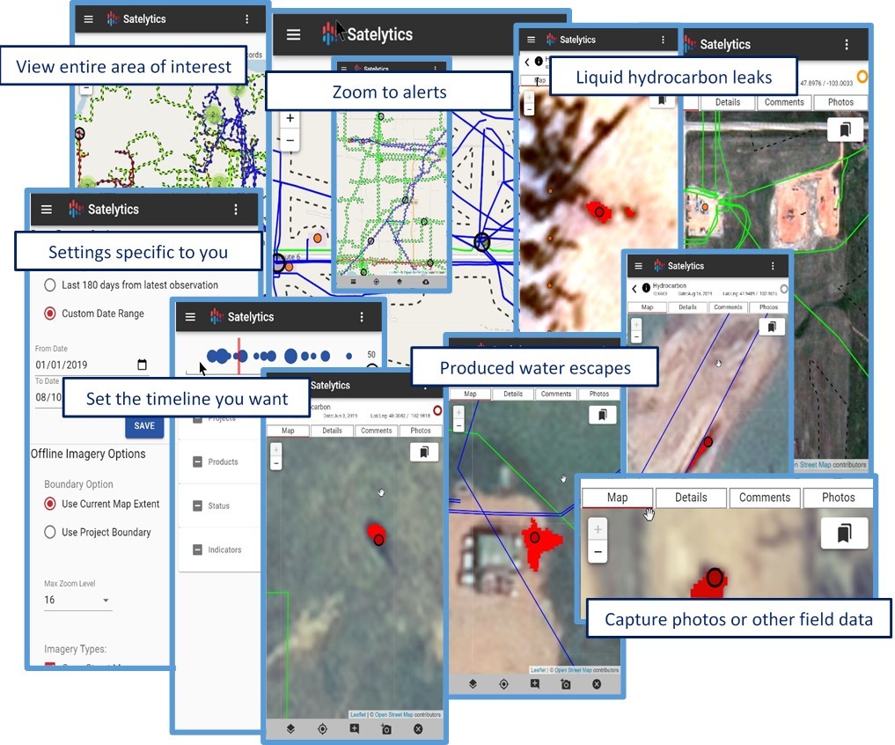
Task: Select Use Project Boundary option
Action: tap(50, 532)
